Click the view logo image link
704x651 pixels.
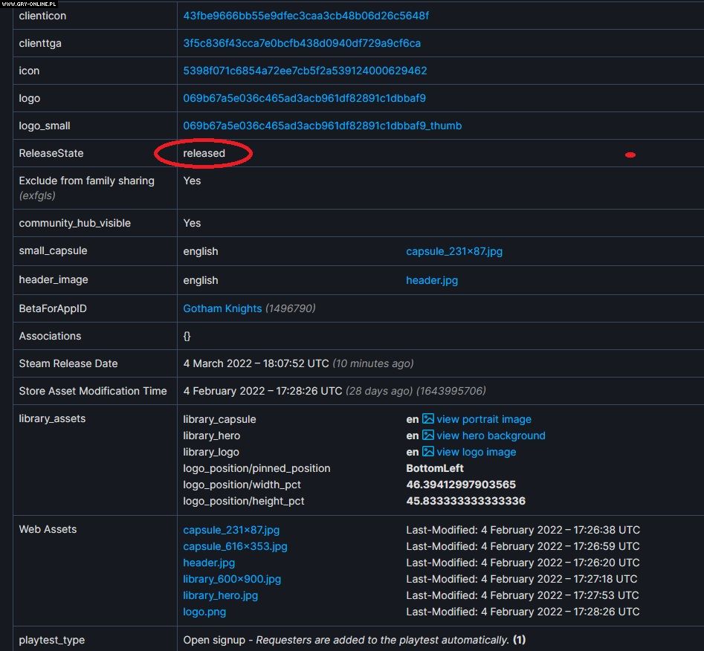(476, 452)
